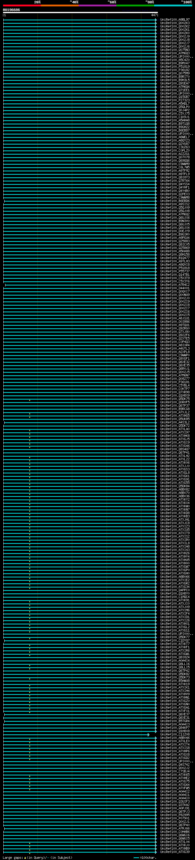This screenshot has width=195, height=860.
Task: Select the label UniRef100_A7M6Q3
Action: point(175,53)
